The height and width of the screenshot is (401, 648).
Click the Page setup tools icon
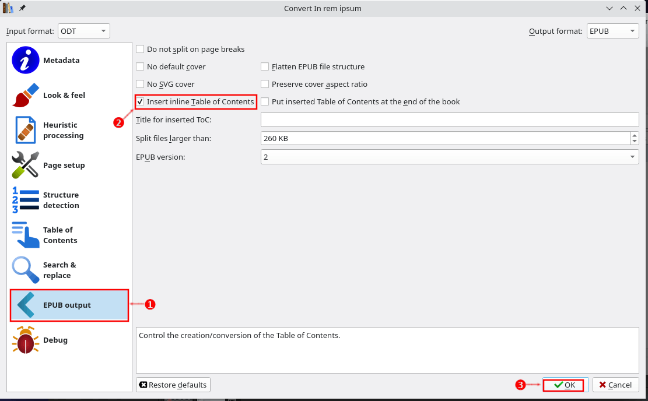pos(25,166)
